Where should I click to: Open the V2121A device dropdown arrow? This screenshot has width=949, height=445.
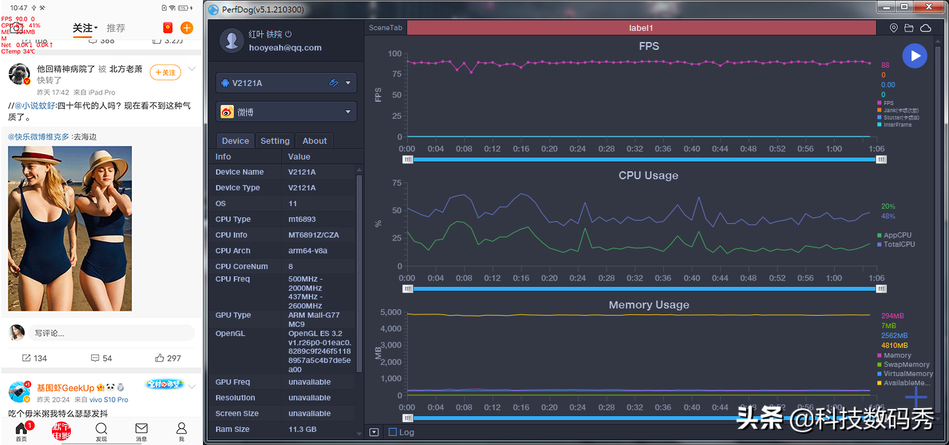point(348,83)
